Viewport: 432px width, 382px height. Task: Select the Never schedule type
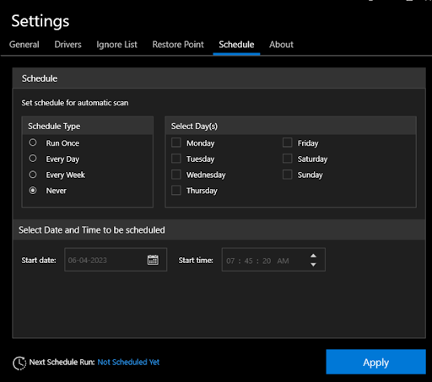click(33, 191)
